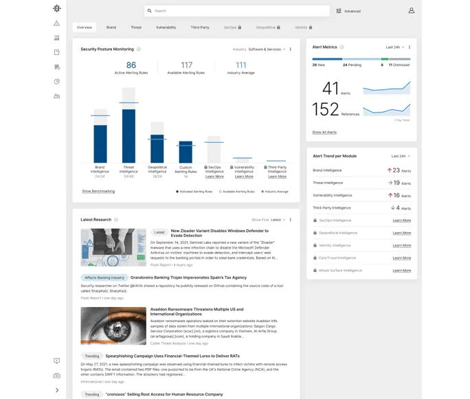The height and width of the screenshot is (399, 470).
Task: Open the user profile icon
Action: click(412, 10)
